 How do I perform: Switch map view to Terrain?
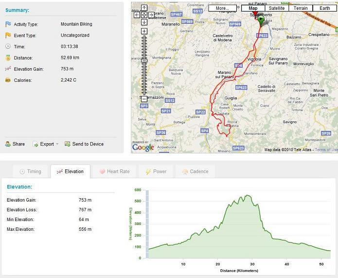coord(301,8)
